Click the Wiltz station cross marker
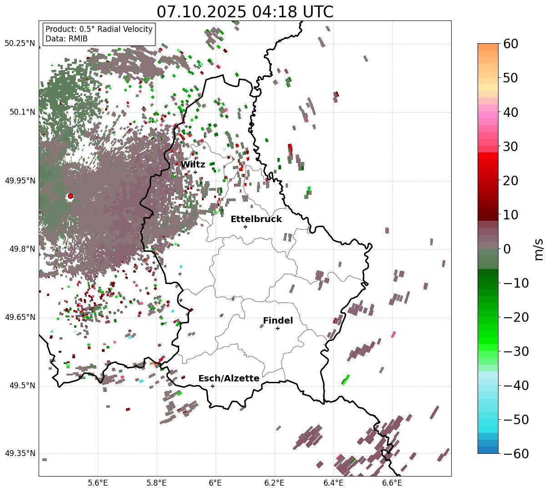This screenshot has width=549, height=492. [x=195, y=172]
